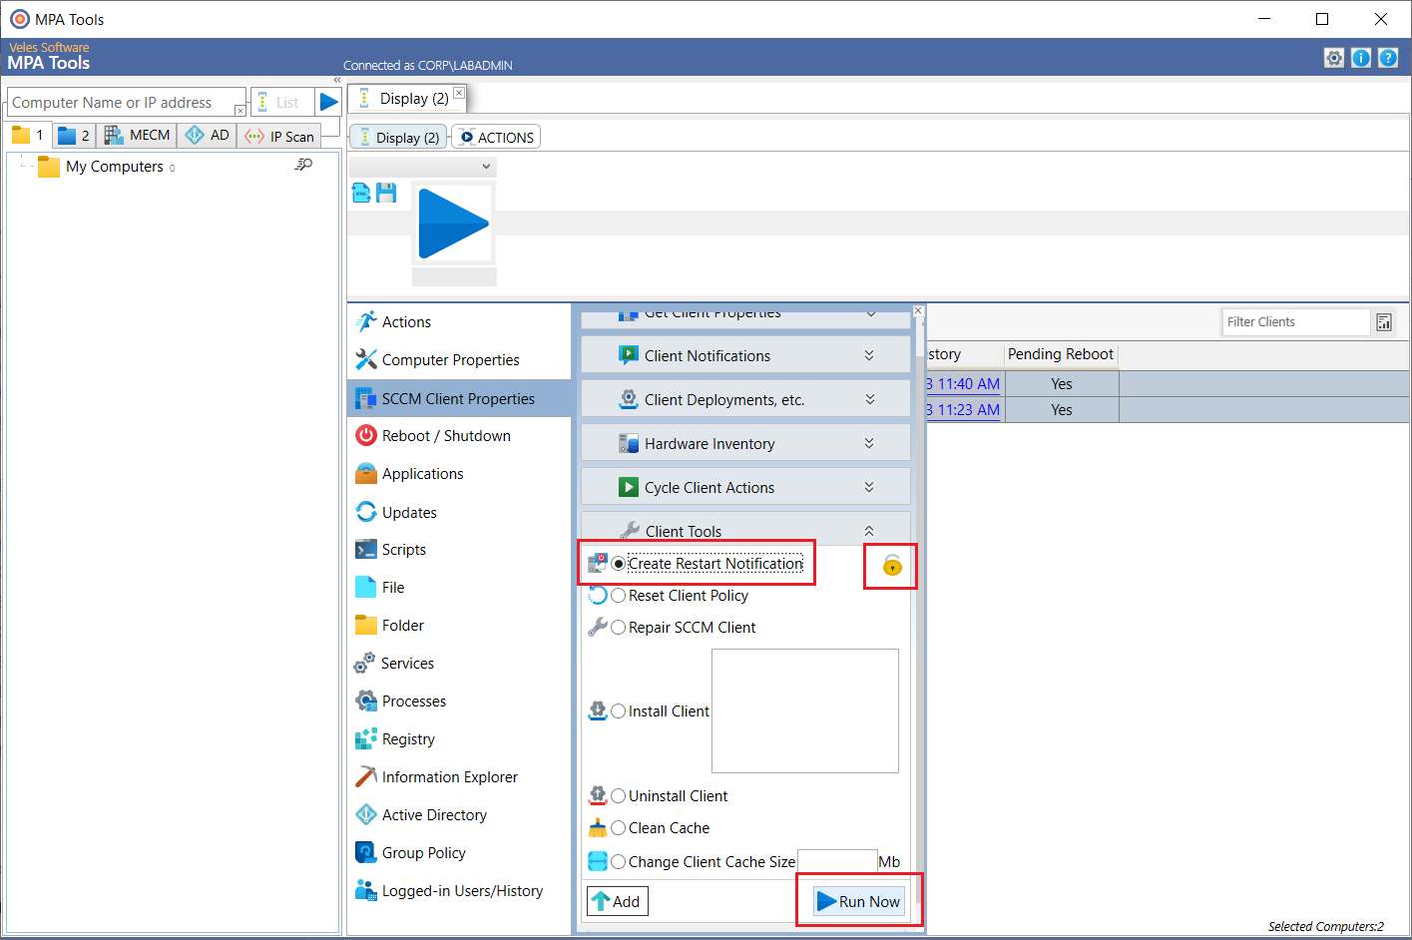Click the large blue play button
This screenshot has width=1412, height=940.
pyautogui.click(x=454, y=224)
